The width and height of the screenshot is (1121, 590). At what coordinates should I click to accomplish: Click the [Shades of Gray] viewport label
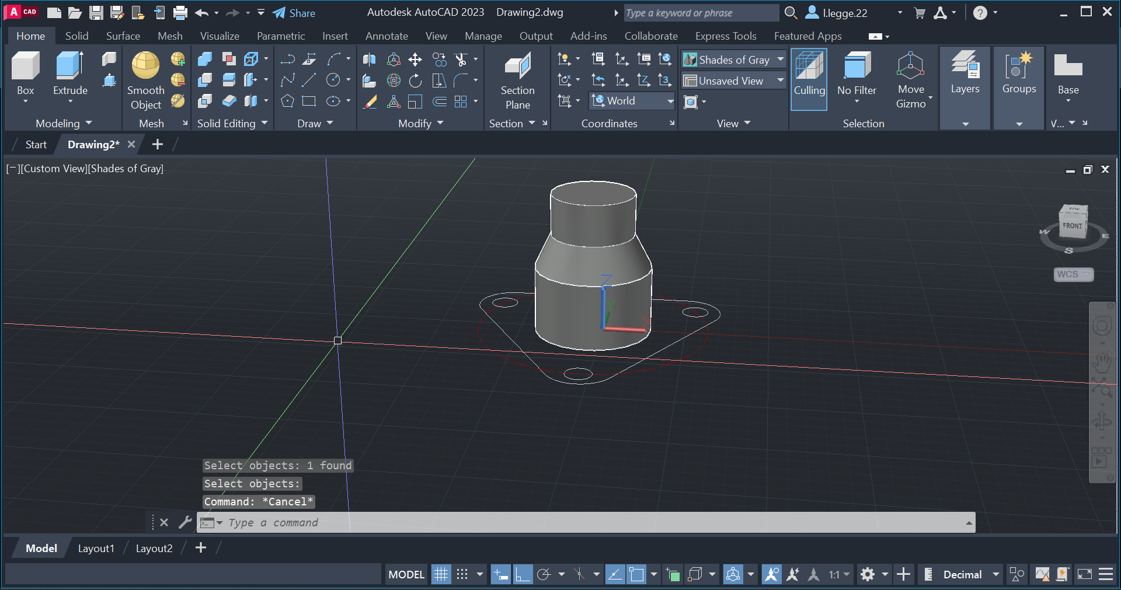[126, 168]
